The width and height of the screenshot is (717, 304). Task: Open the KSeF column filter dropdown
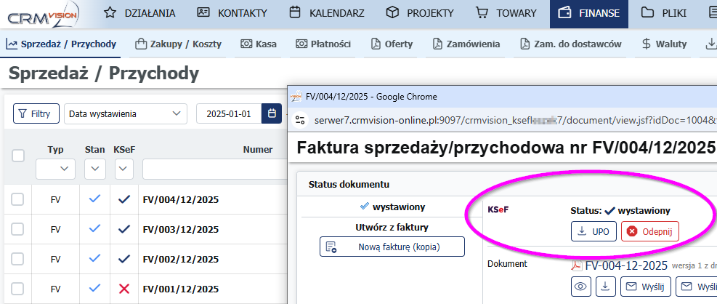click(123, 169)
